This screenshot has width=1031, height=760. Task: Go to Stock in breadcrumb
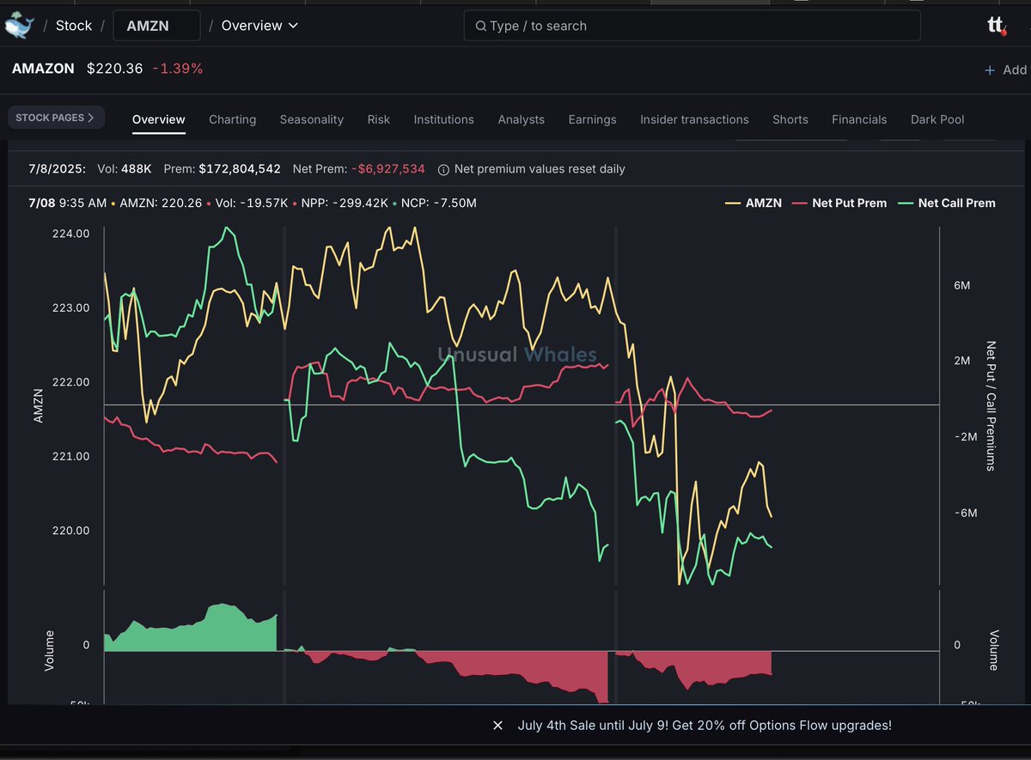[74, 26]
